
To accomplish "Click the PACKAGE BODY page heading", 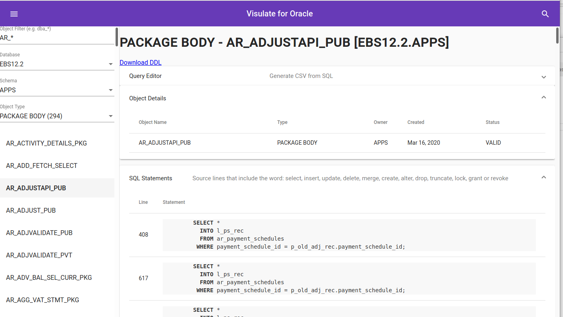I will tap(284, 42).
